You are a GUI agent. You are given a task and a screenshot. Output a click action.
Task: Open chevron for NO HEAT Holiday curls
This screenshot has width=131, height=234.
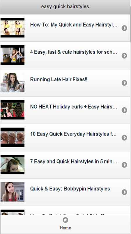[124, 110]
